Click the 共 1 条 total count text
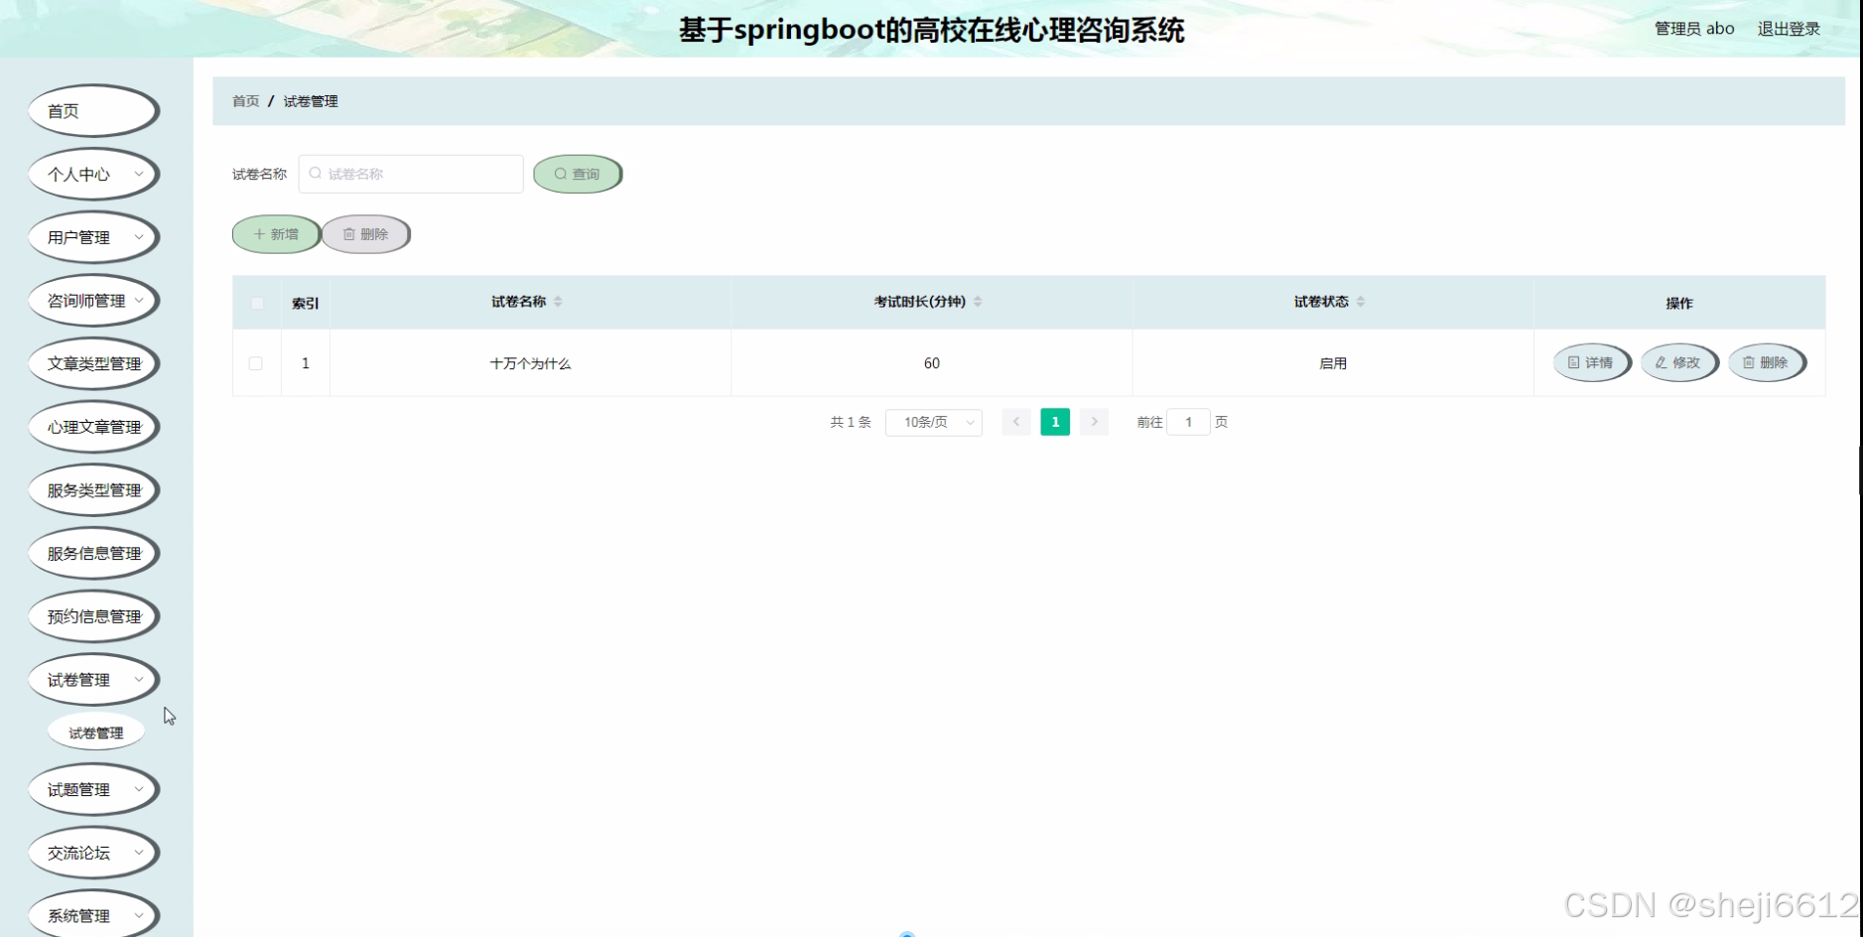This screenshot has width=1863, height=937. (x=851, y=422)
